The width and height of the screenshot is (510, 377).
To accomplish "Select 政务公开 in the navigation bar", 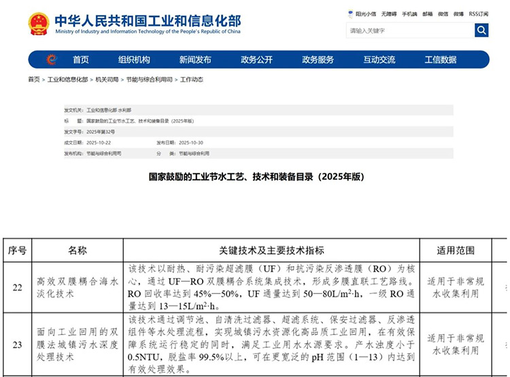I will click(x=256, y=60).
